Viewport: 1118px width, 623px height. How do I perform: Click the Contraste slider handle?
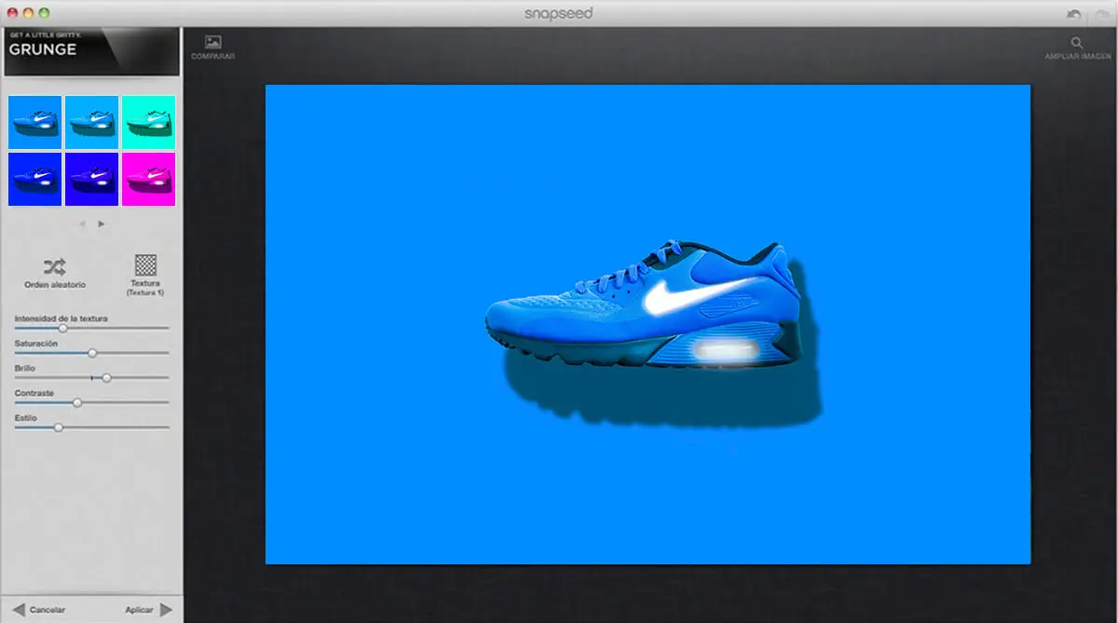coord(77,402)
